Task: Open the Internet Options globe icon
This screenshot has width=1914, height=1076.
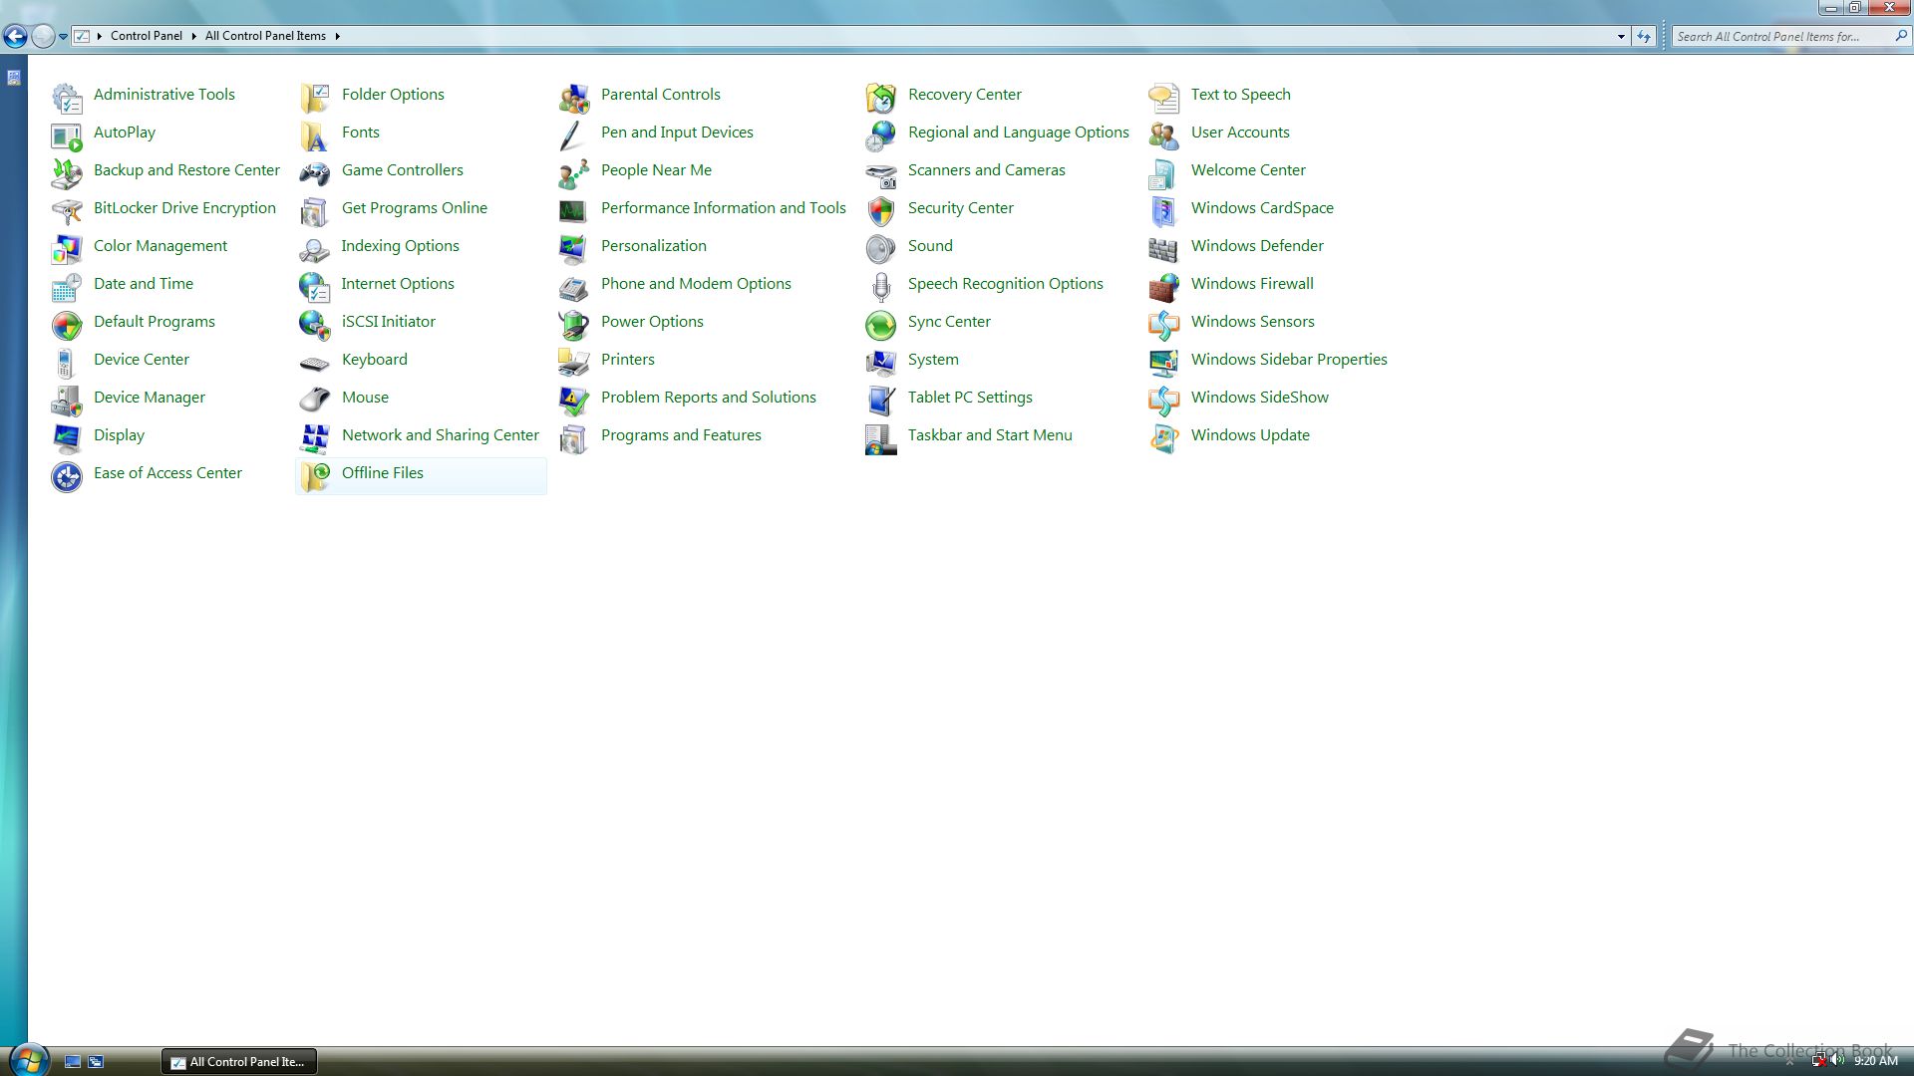Action: [x=315, y=286]
